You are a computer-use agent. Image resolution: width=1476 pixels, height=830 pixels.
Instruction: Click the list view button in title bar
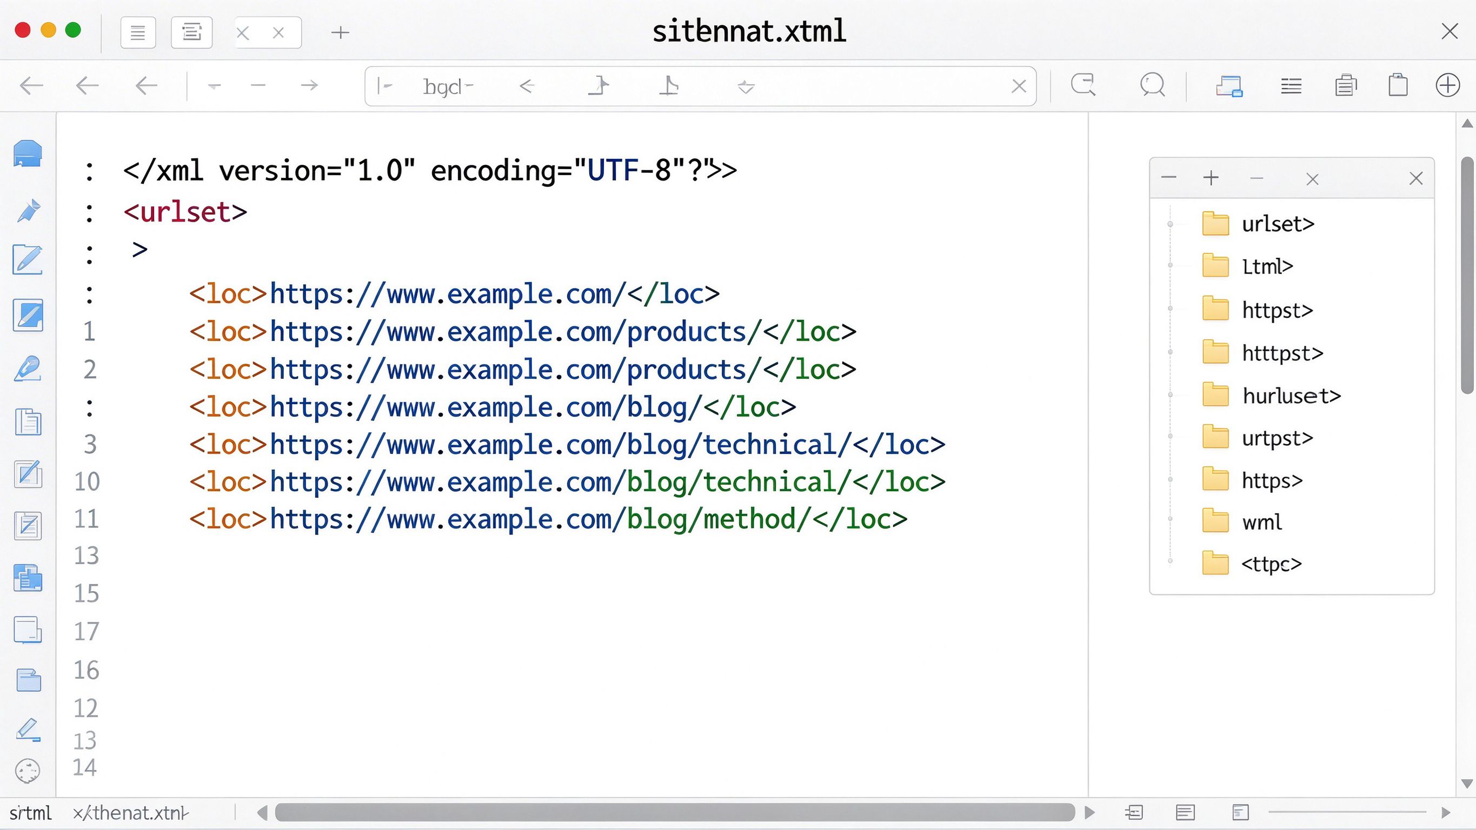138,32
